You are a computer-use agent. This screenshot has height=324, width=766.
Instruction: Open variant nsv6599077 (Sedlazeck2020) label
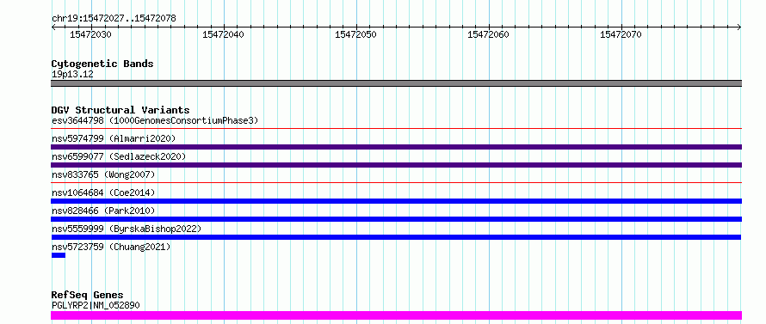pyautogui.click(x=119, y=156)
